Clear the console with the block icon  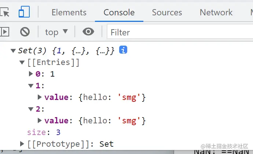tap(25, 32)
